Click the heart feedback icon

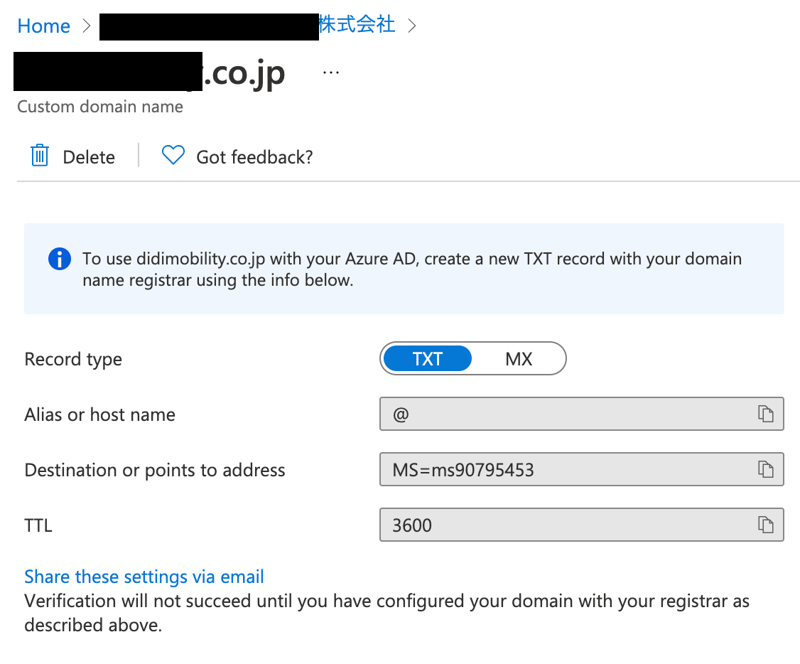click(x=173, y=155)
